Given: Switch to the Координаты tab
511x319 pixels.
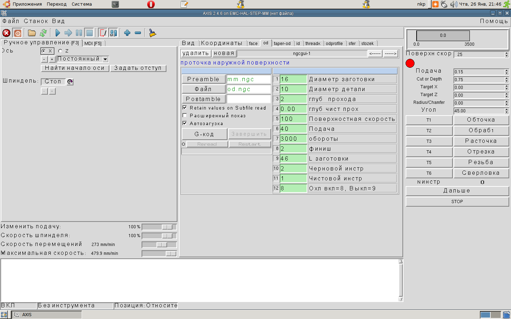Looking at the screenshot, I should [222, 43].
